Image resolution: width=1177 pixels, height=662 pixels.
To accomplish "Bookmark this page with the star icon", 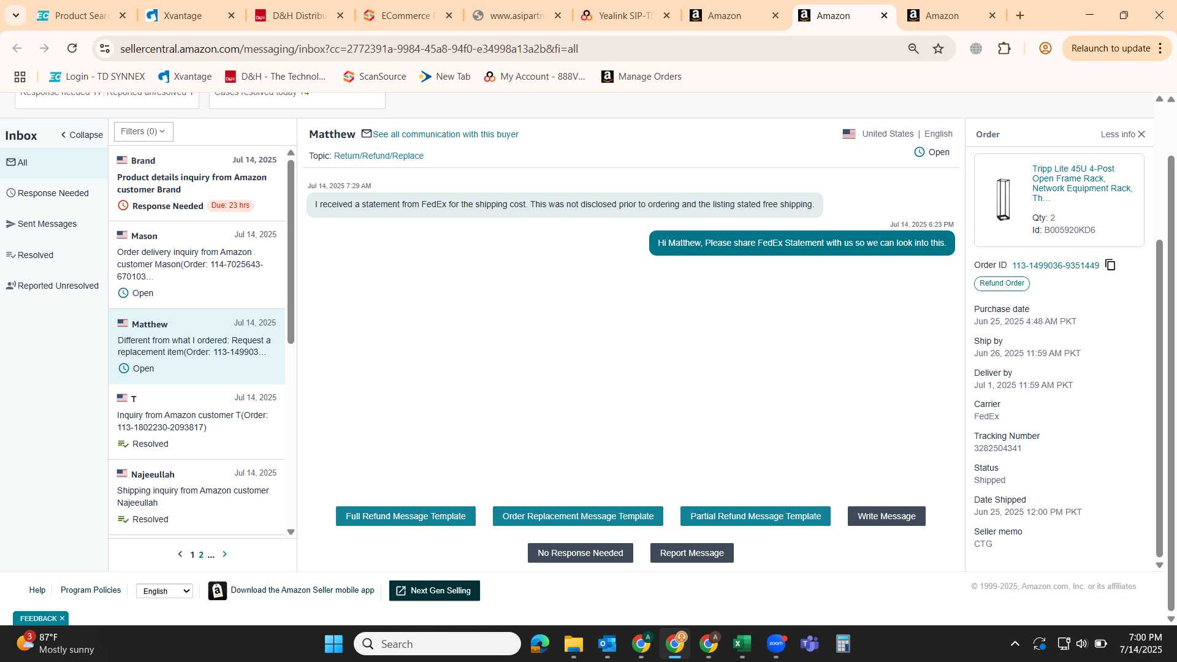I will point(938,48).
